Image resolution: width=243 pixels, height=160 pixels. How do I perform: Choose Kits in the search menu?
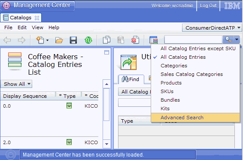(x=195, y=109)
